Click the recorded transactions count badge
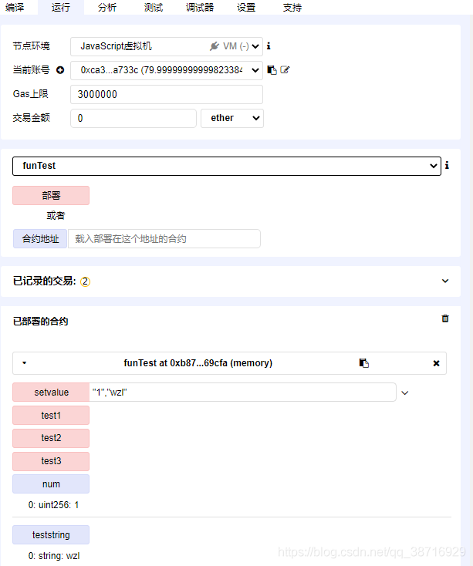 [85, 281]
